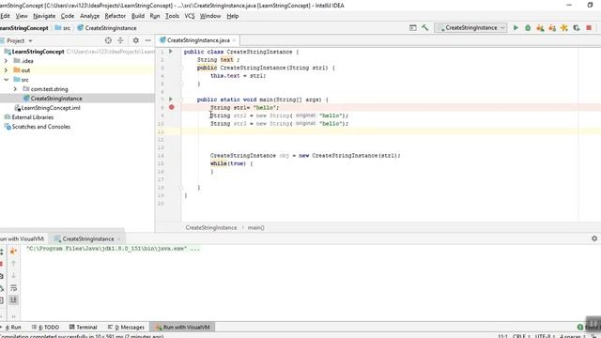Open the TODO tool window
601x338 pixels.
pos(45,328)
